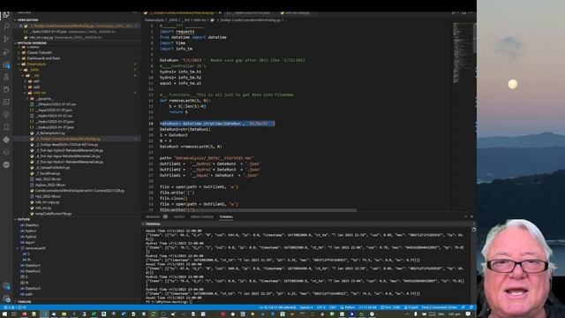Open the Search view in activity bar

[6, 26]
